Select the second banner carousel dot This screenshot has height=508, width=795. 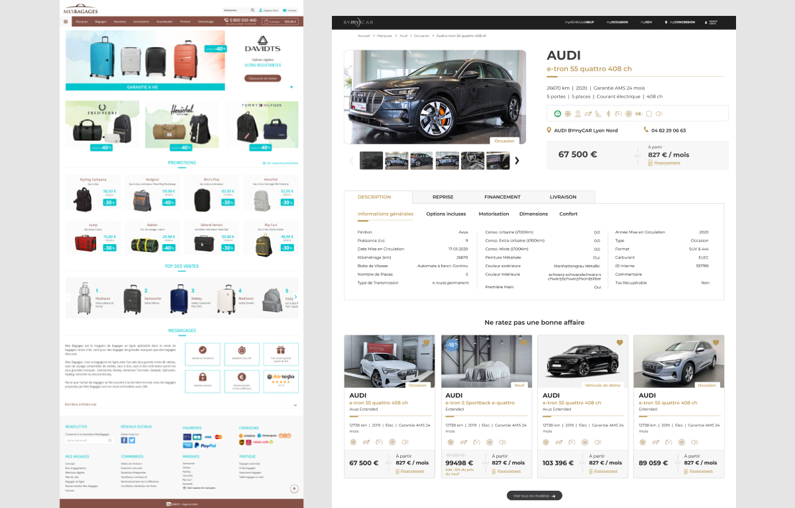tap(295, 87)
